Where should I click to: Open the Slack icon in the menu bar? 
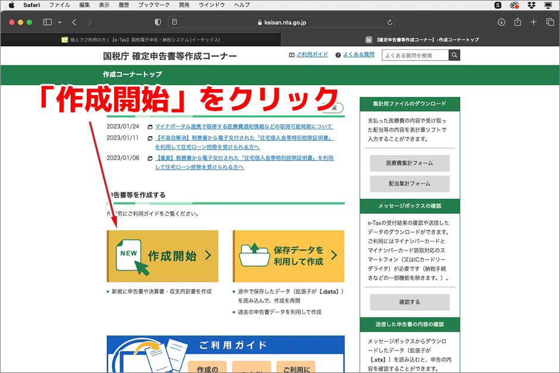pos(499,6)
